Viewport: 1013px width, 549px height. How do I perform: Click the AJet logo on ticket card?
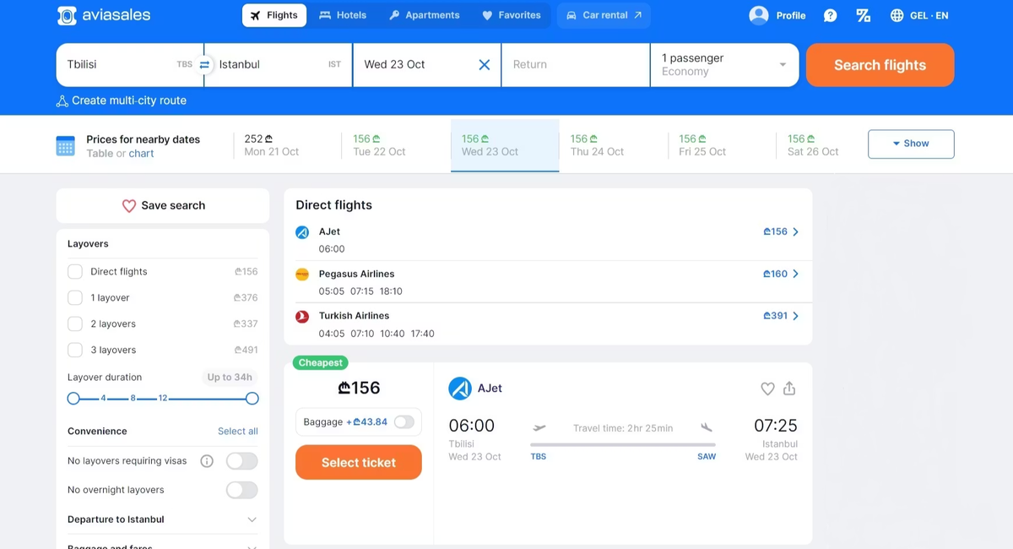460,389
